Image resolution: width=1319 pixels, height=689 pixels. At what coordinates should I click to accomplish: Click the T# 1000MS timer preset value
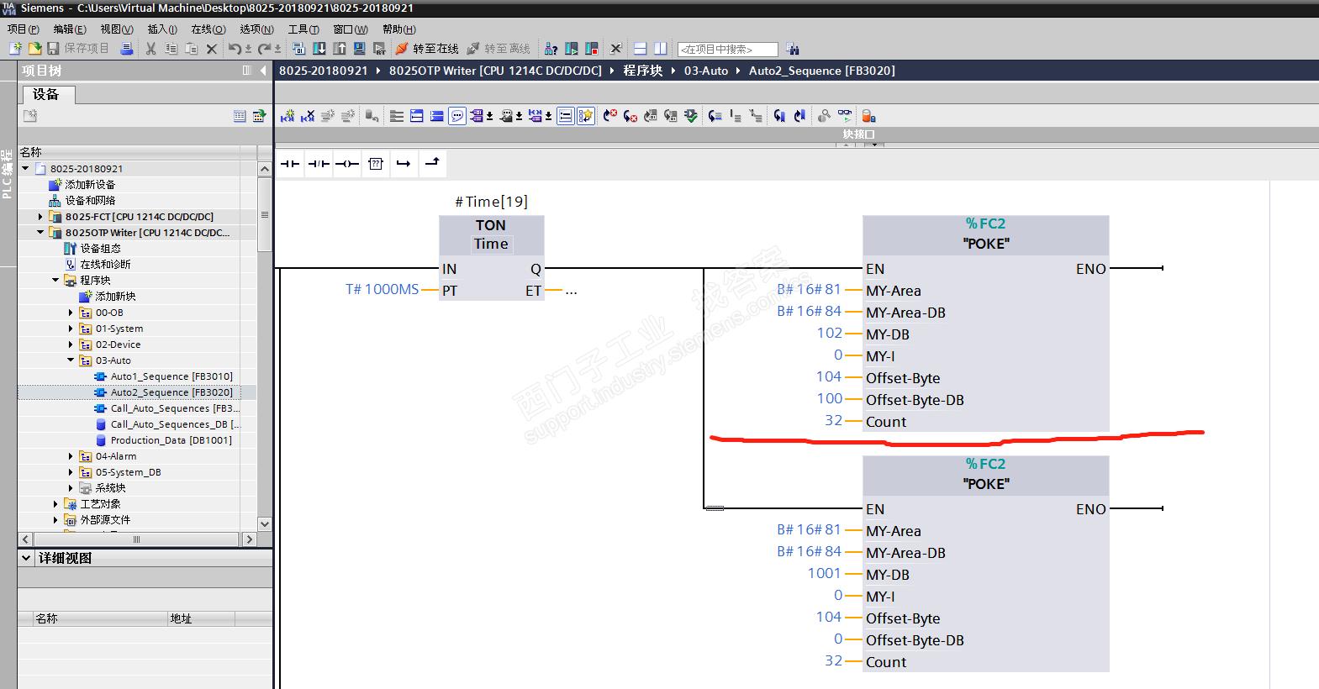click(382, 290)
